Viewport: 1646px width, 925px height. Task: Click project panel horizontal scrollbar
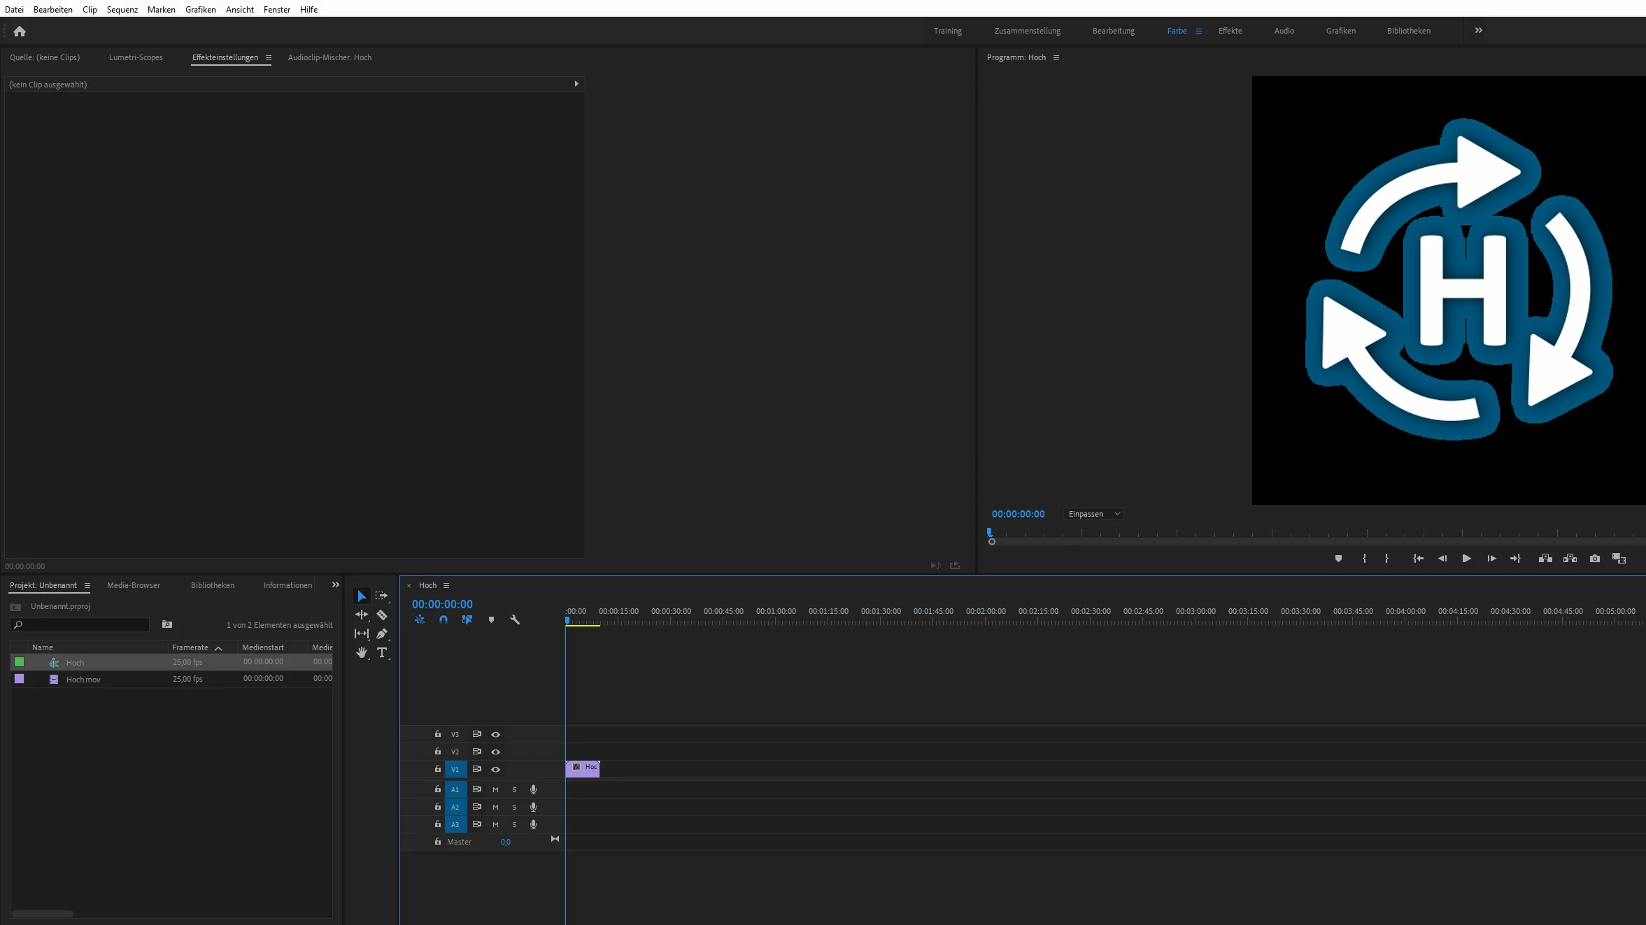42,914
